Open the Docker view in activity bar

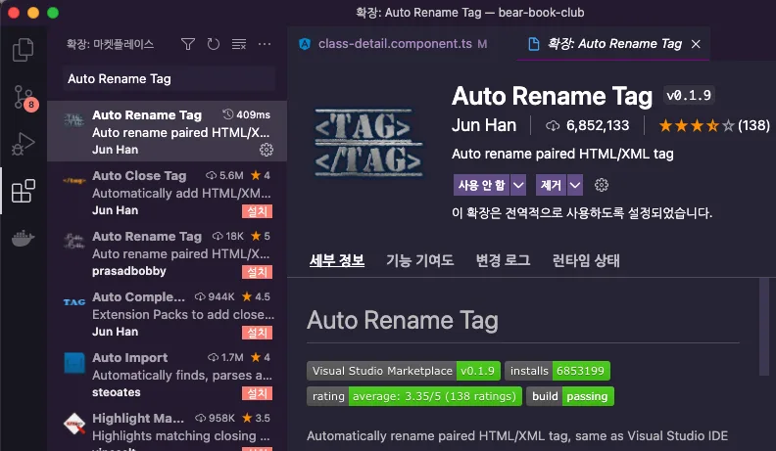pos(23,239)
